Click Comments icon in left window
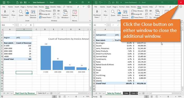The width and height of the screenshot is (184, 98). (x=84, y=7)
